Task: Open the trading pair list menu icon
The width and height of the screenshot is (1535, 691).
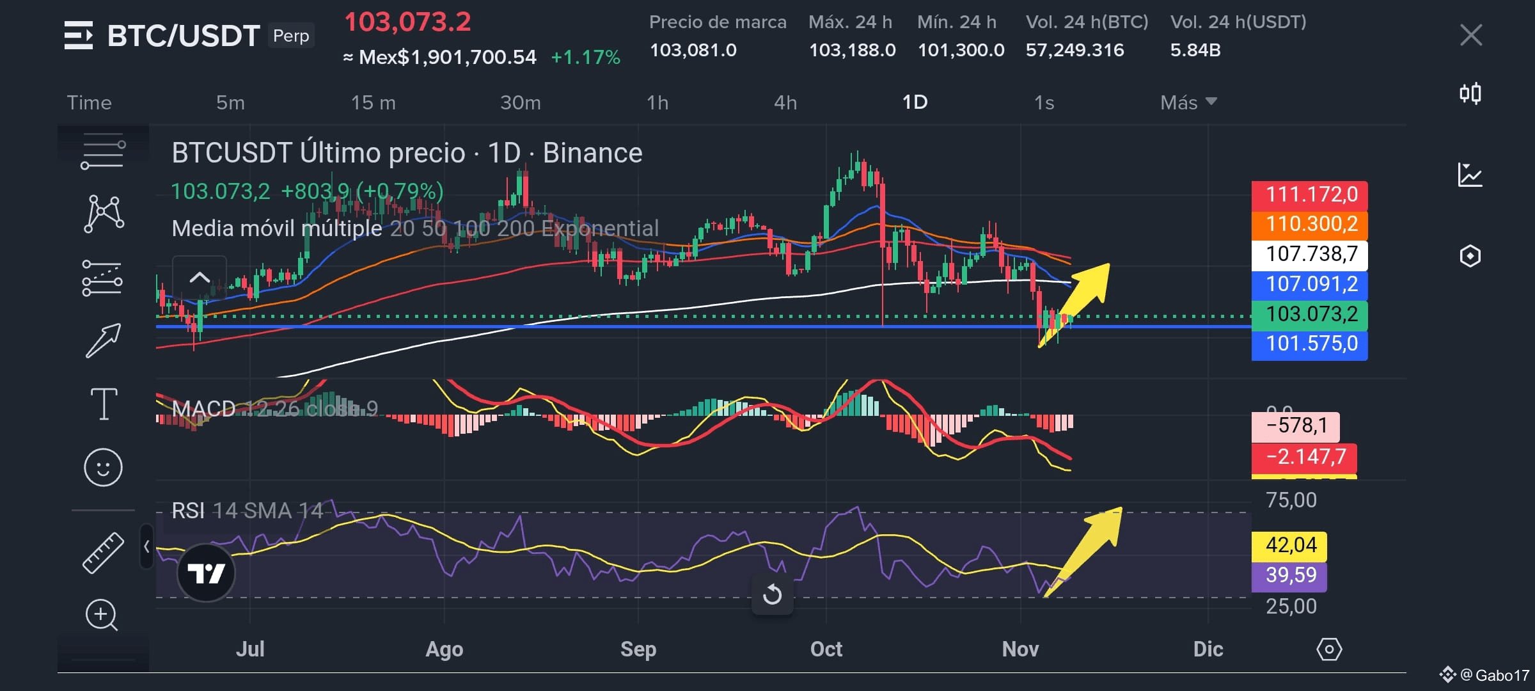Action: tap(79, 35)
